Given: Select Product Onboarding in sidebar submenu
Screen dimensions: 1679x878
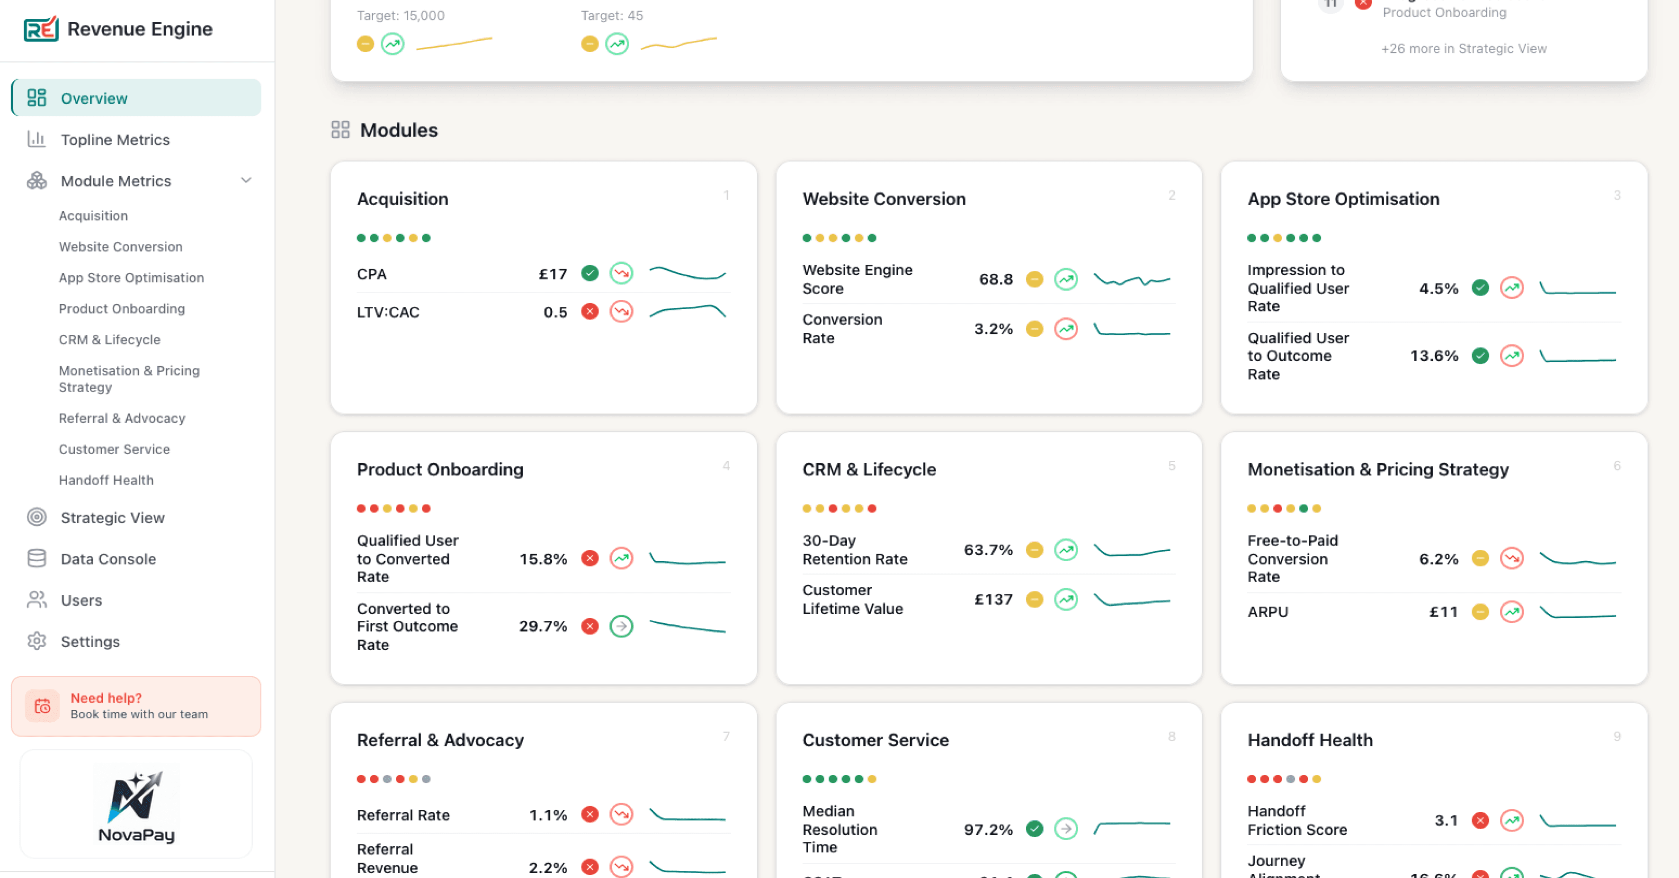Looking at the screenshot, I should point(122,308).
